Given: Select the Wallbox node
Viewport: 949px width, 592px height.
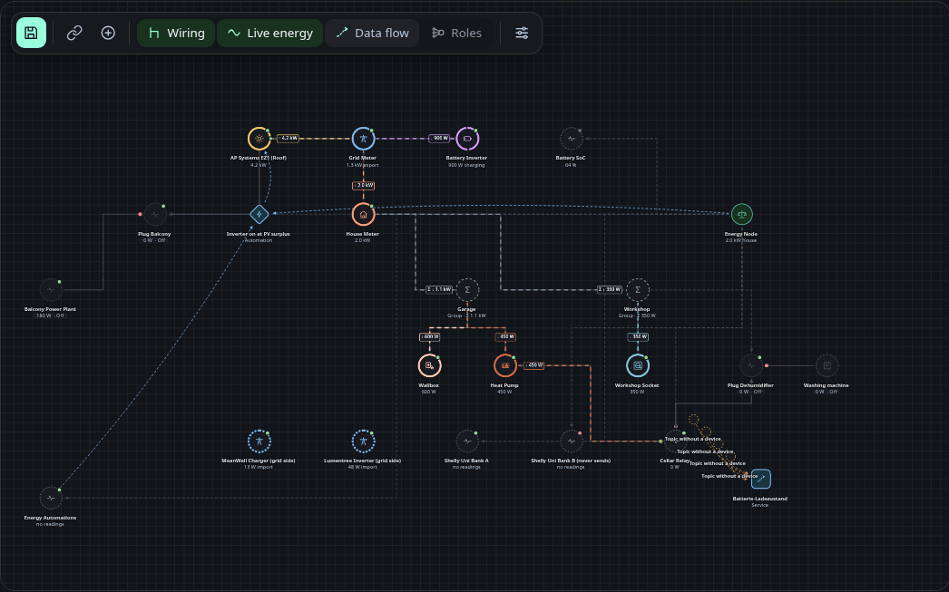Looking at the screenshot, I should (429, 365).
